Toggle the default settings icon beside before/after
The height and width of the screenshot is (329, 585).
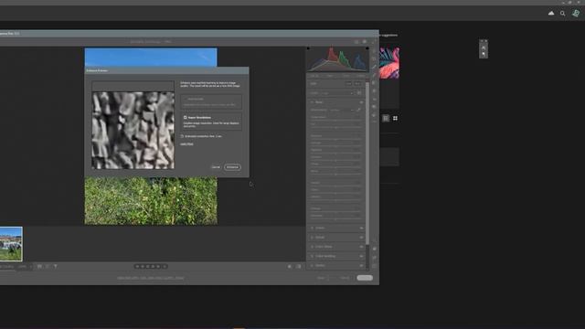pyautogui.click(x=299, y=267)
